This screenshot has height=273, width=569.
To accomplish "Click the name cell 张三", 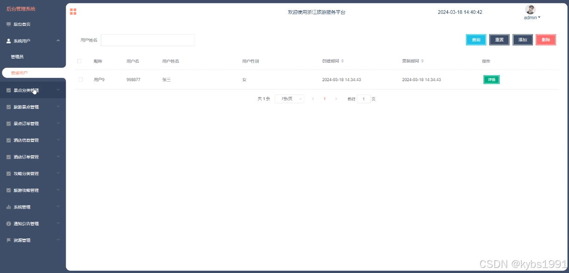I will click(x=166, y=80).
